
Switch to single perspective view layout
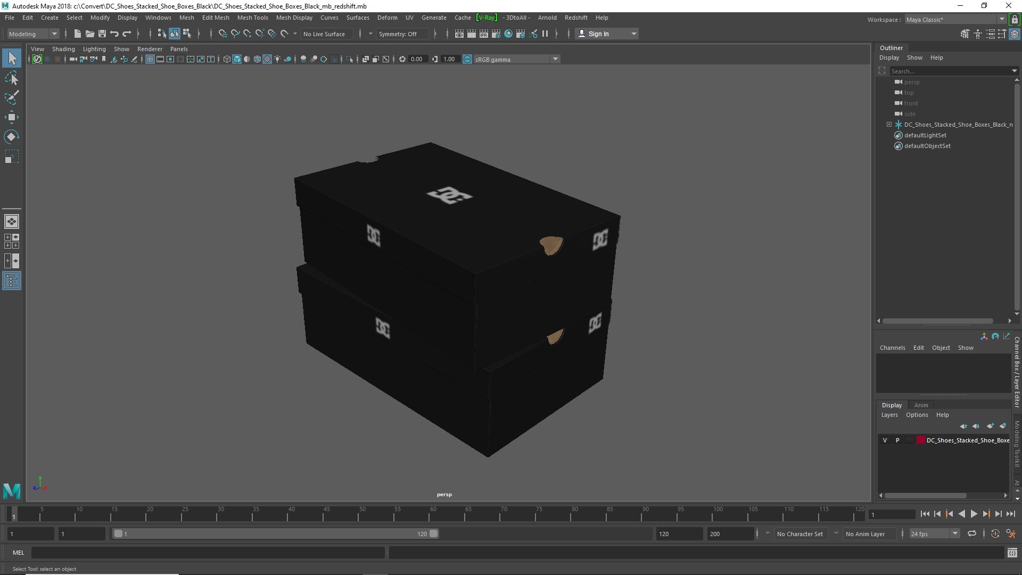[x=12, y=221]
